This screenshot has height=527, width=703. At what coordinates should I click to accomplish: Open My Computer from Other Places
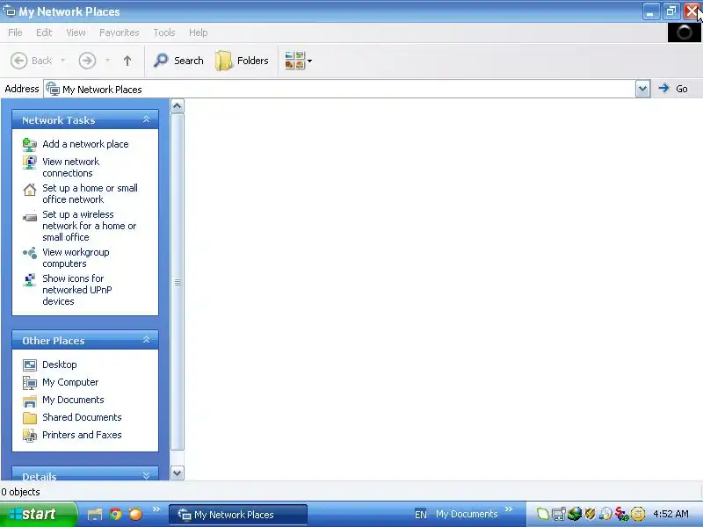[70, 382]
